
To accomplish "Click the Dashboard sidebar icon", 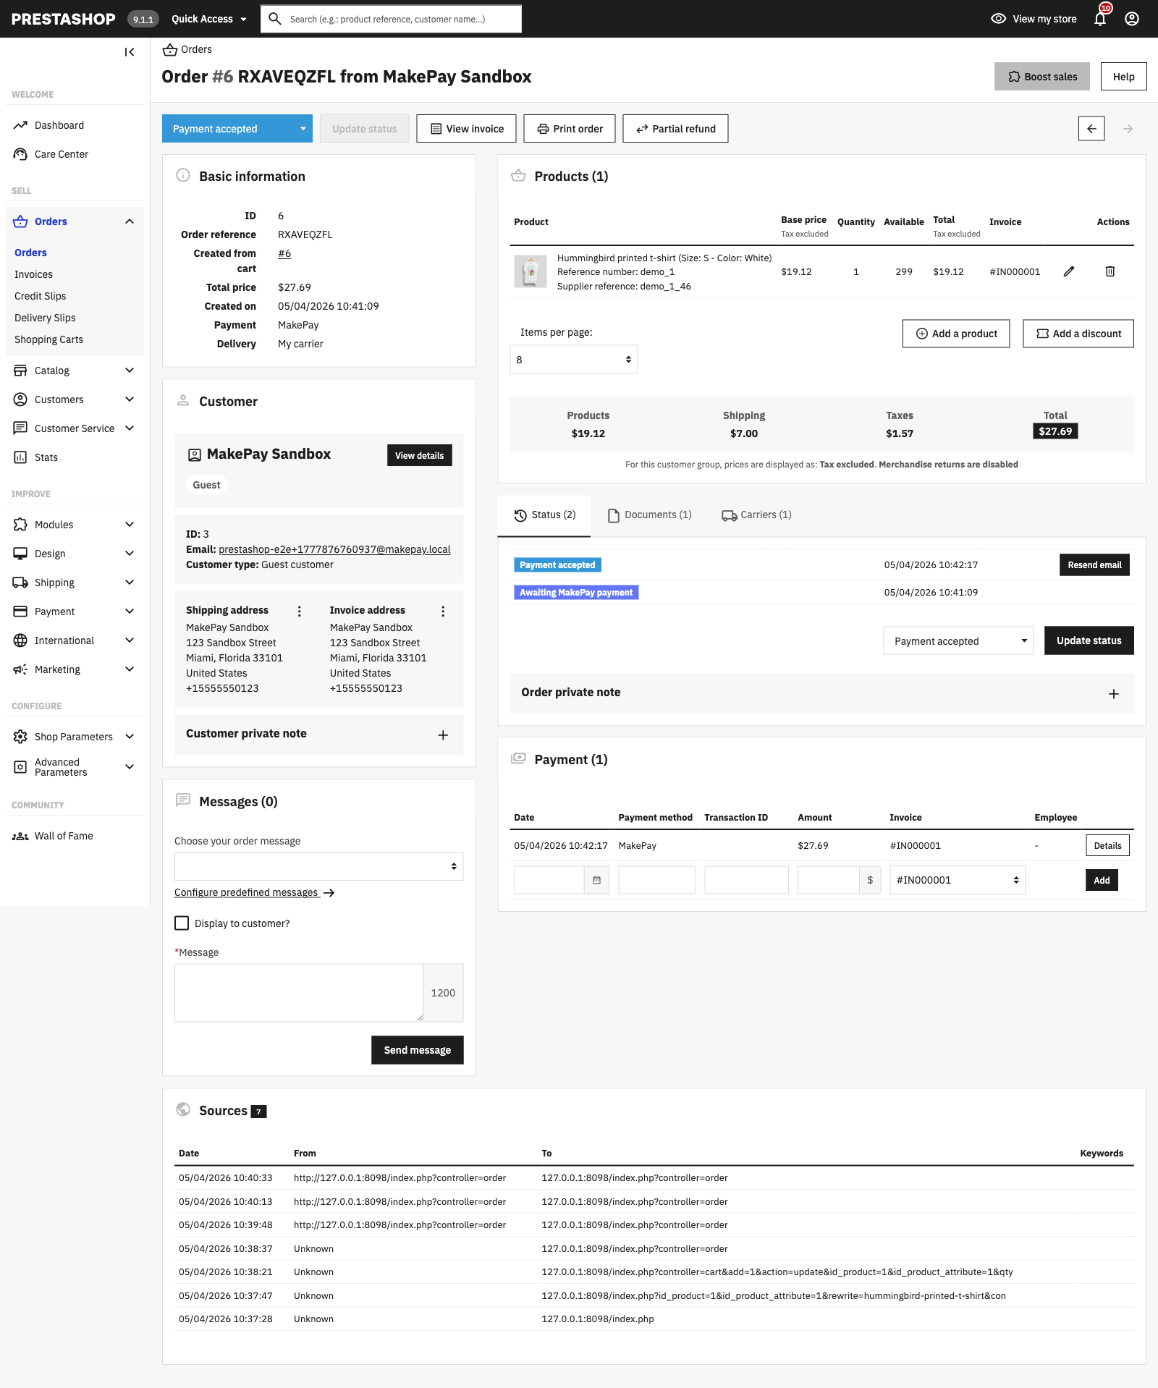I will [20, 125].
